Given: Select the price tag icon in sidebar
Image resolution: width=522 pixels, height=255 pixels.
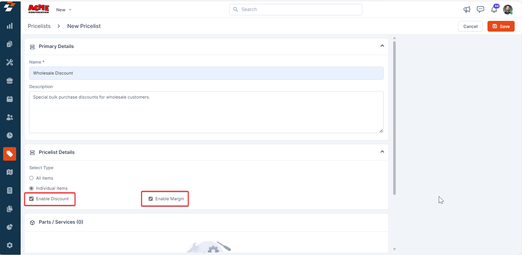Looking at the screenshot, I should click(10, 154).
